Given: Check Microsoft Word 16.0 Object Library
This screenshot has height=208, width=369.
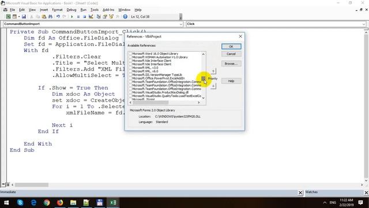Looking at the screenshot, I should click(x=130, y=54).
